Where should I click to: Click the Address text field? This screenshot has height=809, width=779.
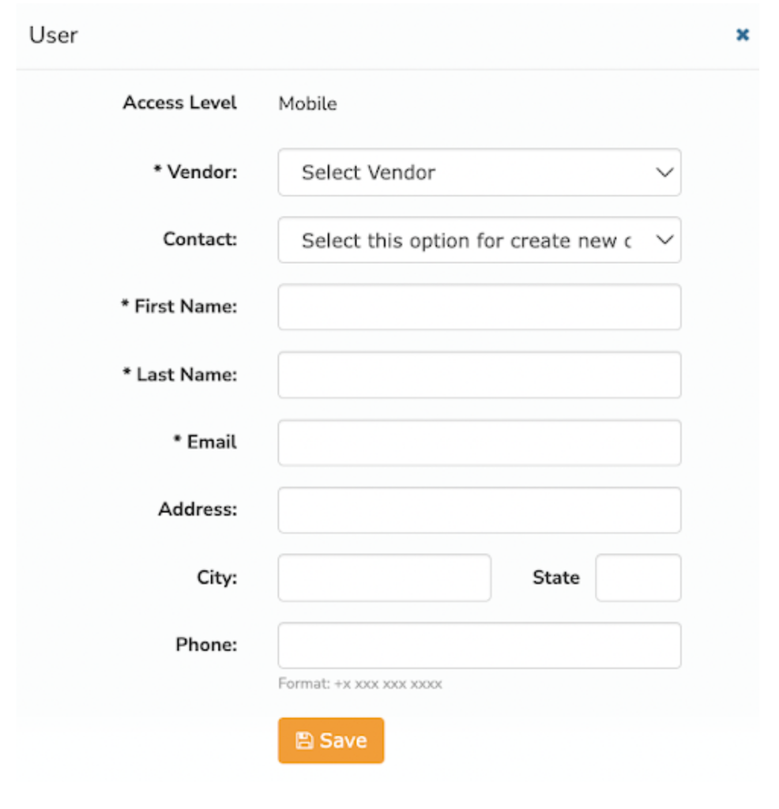(480, 510)
